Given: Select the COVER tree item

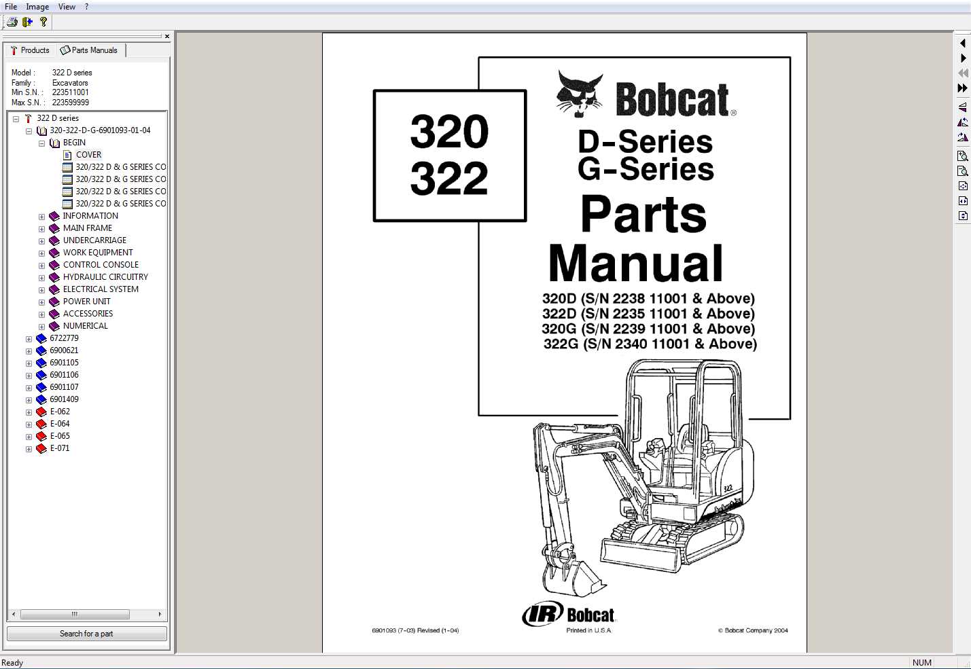Looking at the screenshot, I should point(88,155).
